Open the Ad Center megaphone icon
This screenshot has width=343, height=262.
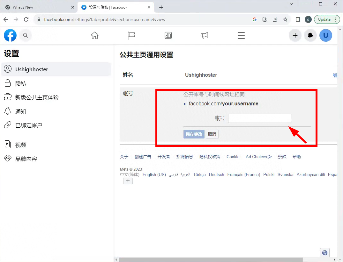[x=205, y=35]
